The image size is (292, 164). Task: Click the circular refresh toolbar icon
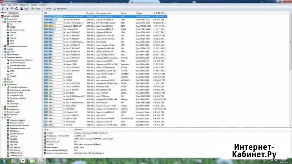pyautogui.click(x=17, y=9)
